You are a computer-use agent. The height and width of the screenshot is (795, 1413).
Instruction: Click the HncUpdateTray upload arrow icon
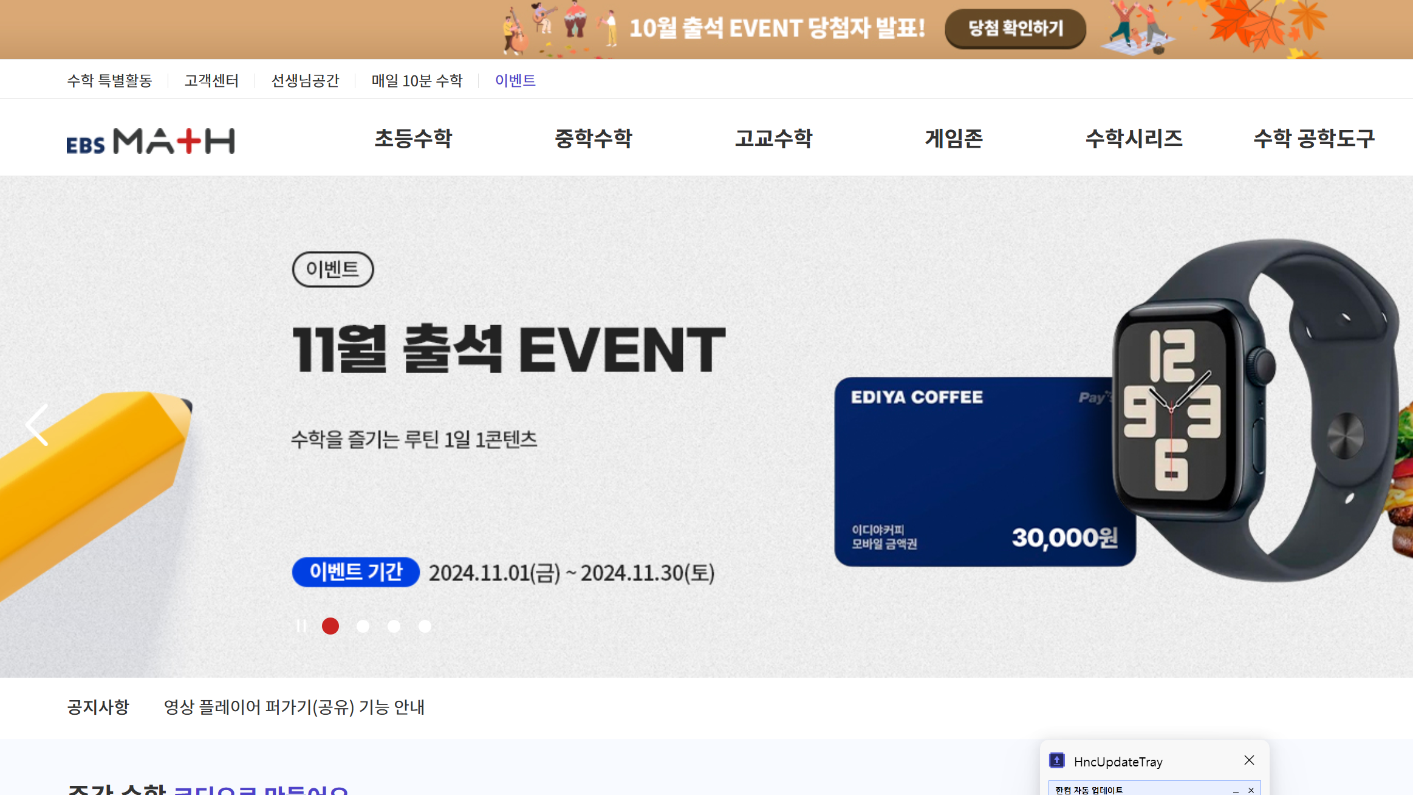tap(1057, 761)
